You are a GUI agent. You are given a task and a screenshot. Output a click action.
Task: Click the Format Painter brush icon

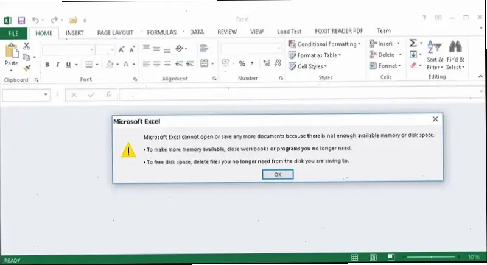[27, 68]
